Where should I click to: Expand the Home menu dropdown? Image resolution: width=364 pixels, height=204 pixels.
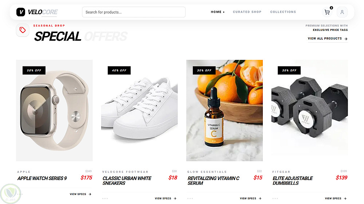(218, 12)
